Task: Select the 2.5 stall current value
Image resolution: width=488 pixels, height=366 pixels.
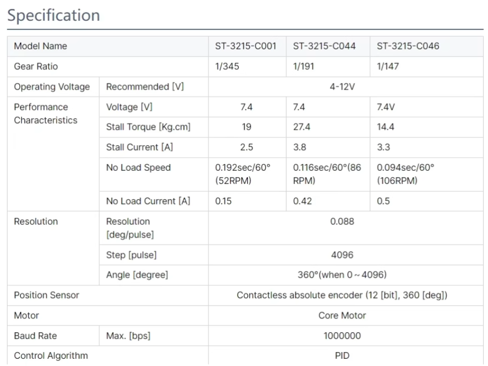Action: click(246, 148)
